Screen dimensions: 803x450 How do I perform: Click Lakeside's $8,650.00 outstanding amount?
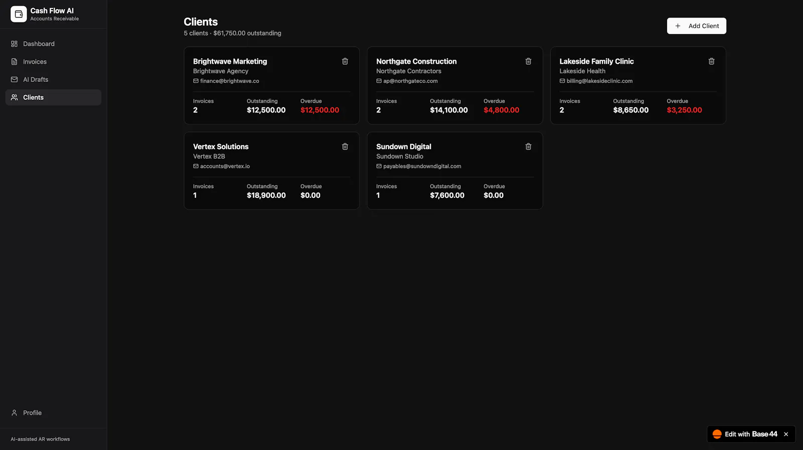[x=631, y=110]
